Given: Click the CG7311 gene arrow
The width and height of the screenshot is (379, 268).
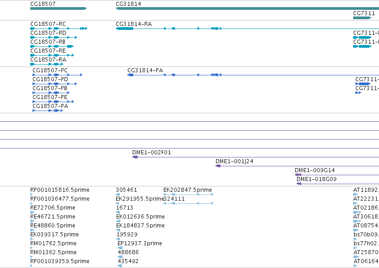Looking at the screenshot, I should coord(363,18).
